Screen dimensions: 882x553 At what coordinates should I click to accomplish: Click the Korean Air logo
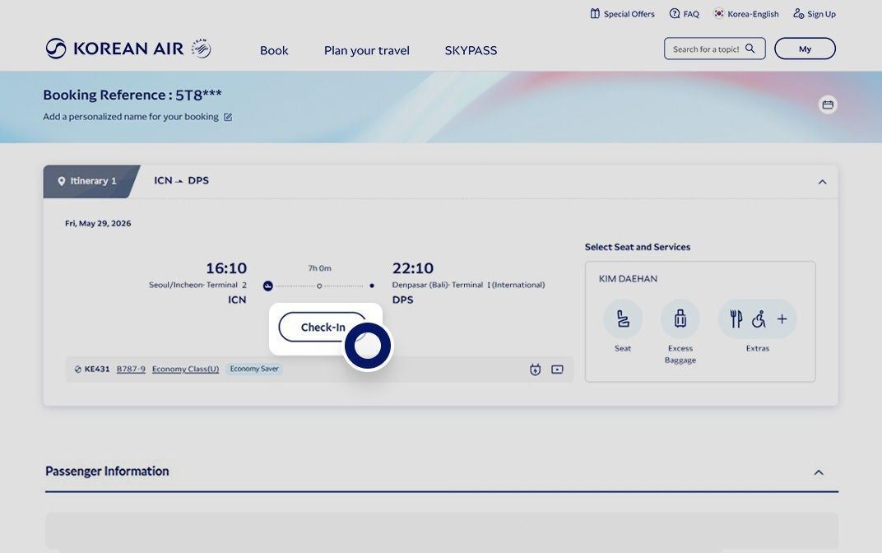click(114, 49)
